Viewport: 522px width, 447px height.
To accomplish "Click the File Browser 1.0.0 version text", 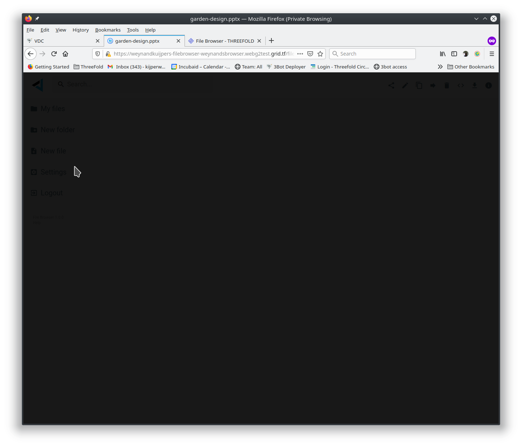I will (x=48, y=217).
